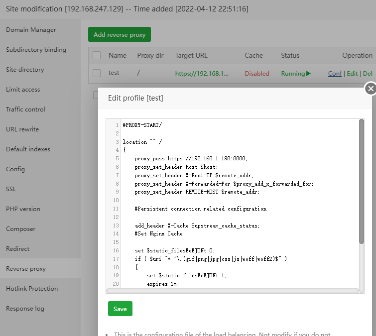Check the test proxy row checkbox
The image size is (376, 336).
97,73
